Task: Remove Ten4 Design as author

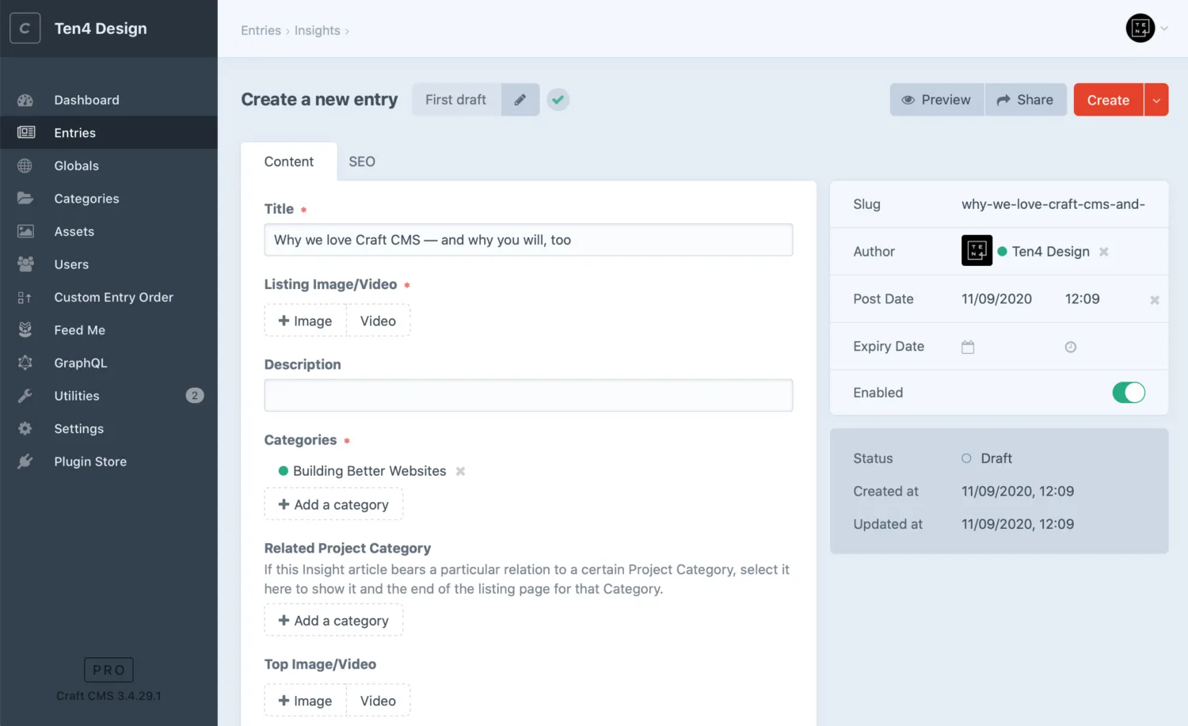Action: pyautogui.click(x=1104, y=252)
